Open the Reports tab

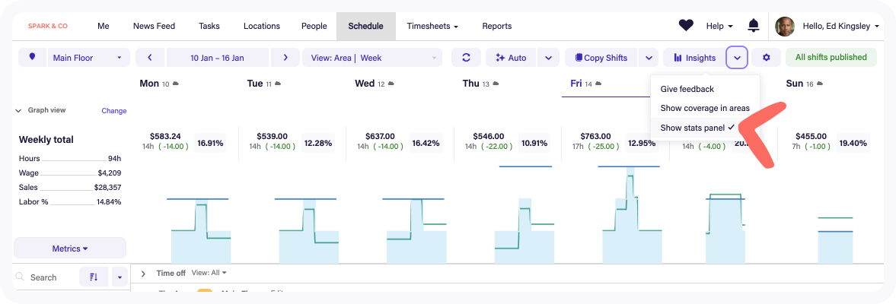(496, 26)
